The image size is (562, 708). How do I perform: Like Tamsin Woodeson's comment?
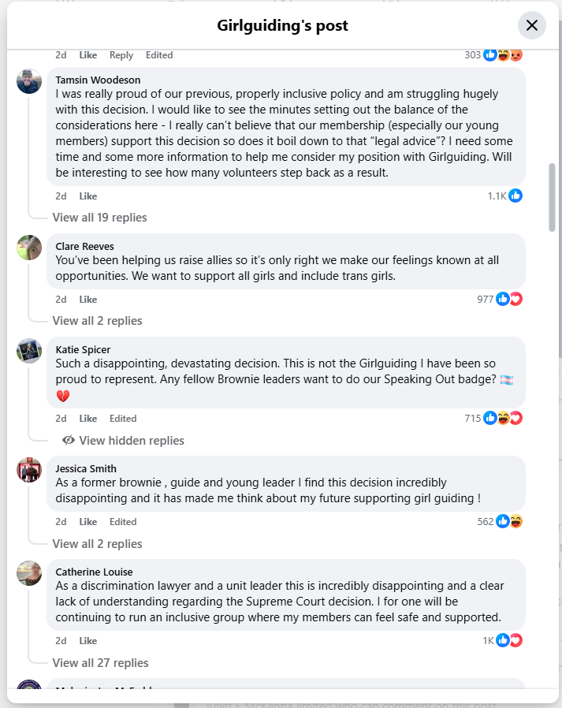[88, 196]
